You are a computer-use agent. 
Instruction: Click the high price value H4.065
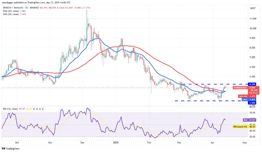(53, 8)
